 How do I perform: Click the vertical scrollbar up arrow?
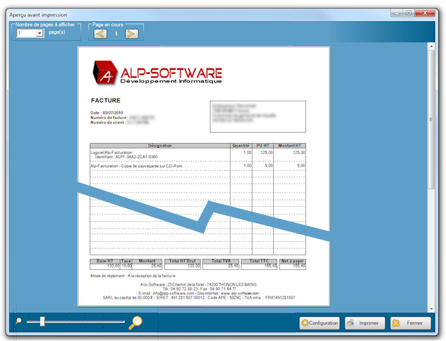(432, 48)
